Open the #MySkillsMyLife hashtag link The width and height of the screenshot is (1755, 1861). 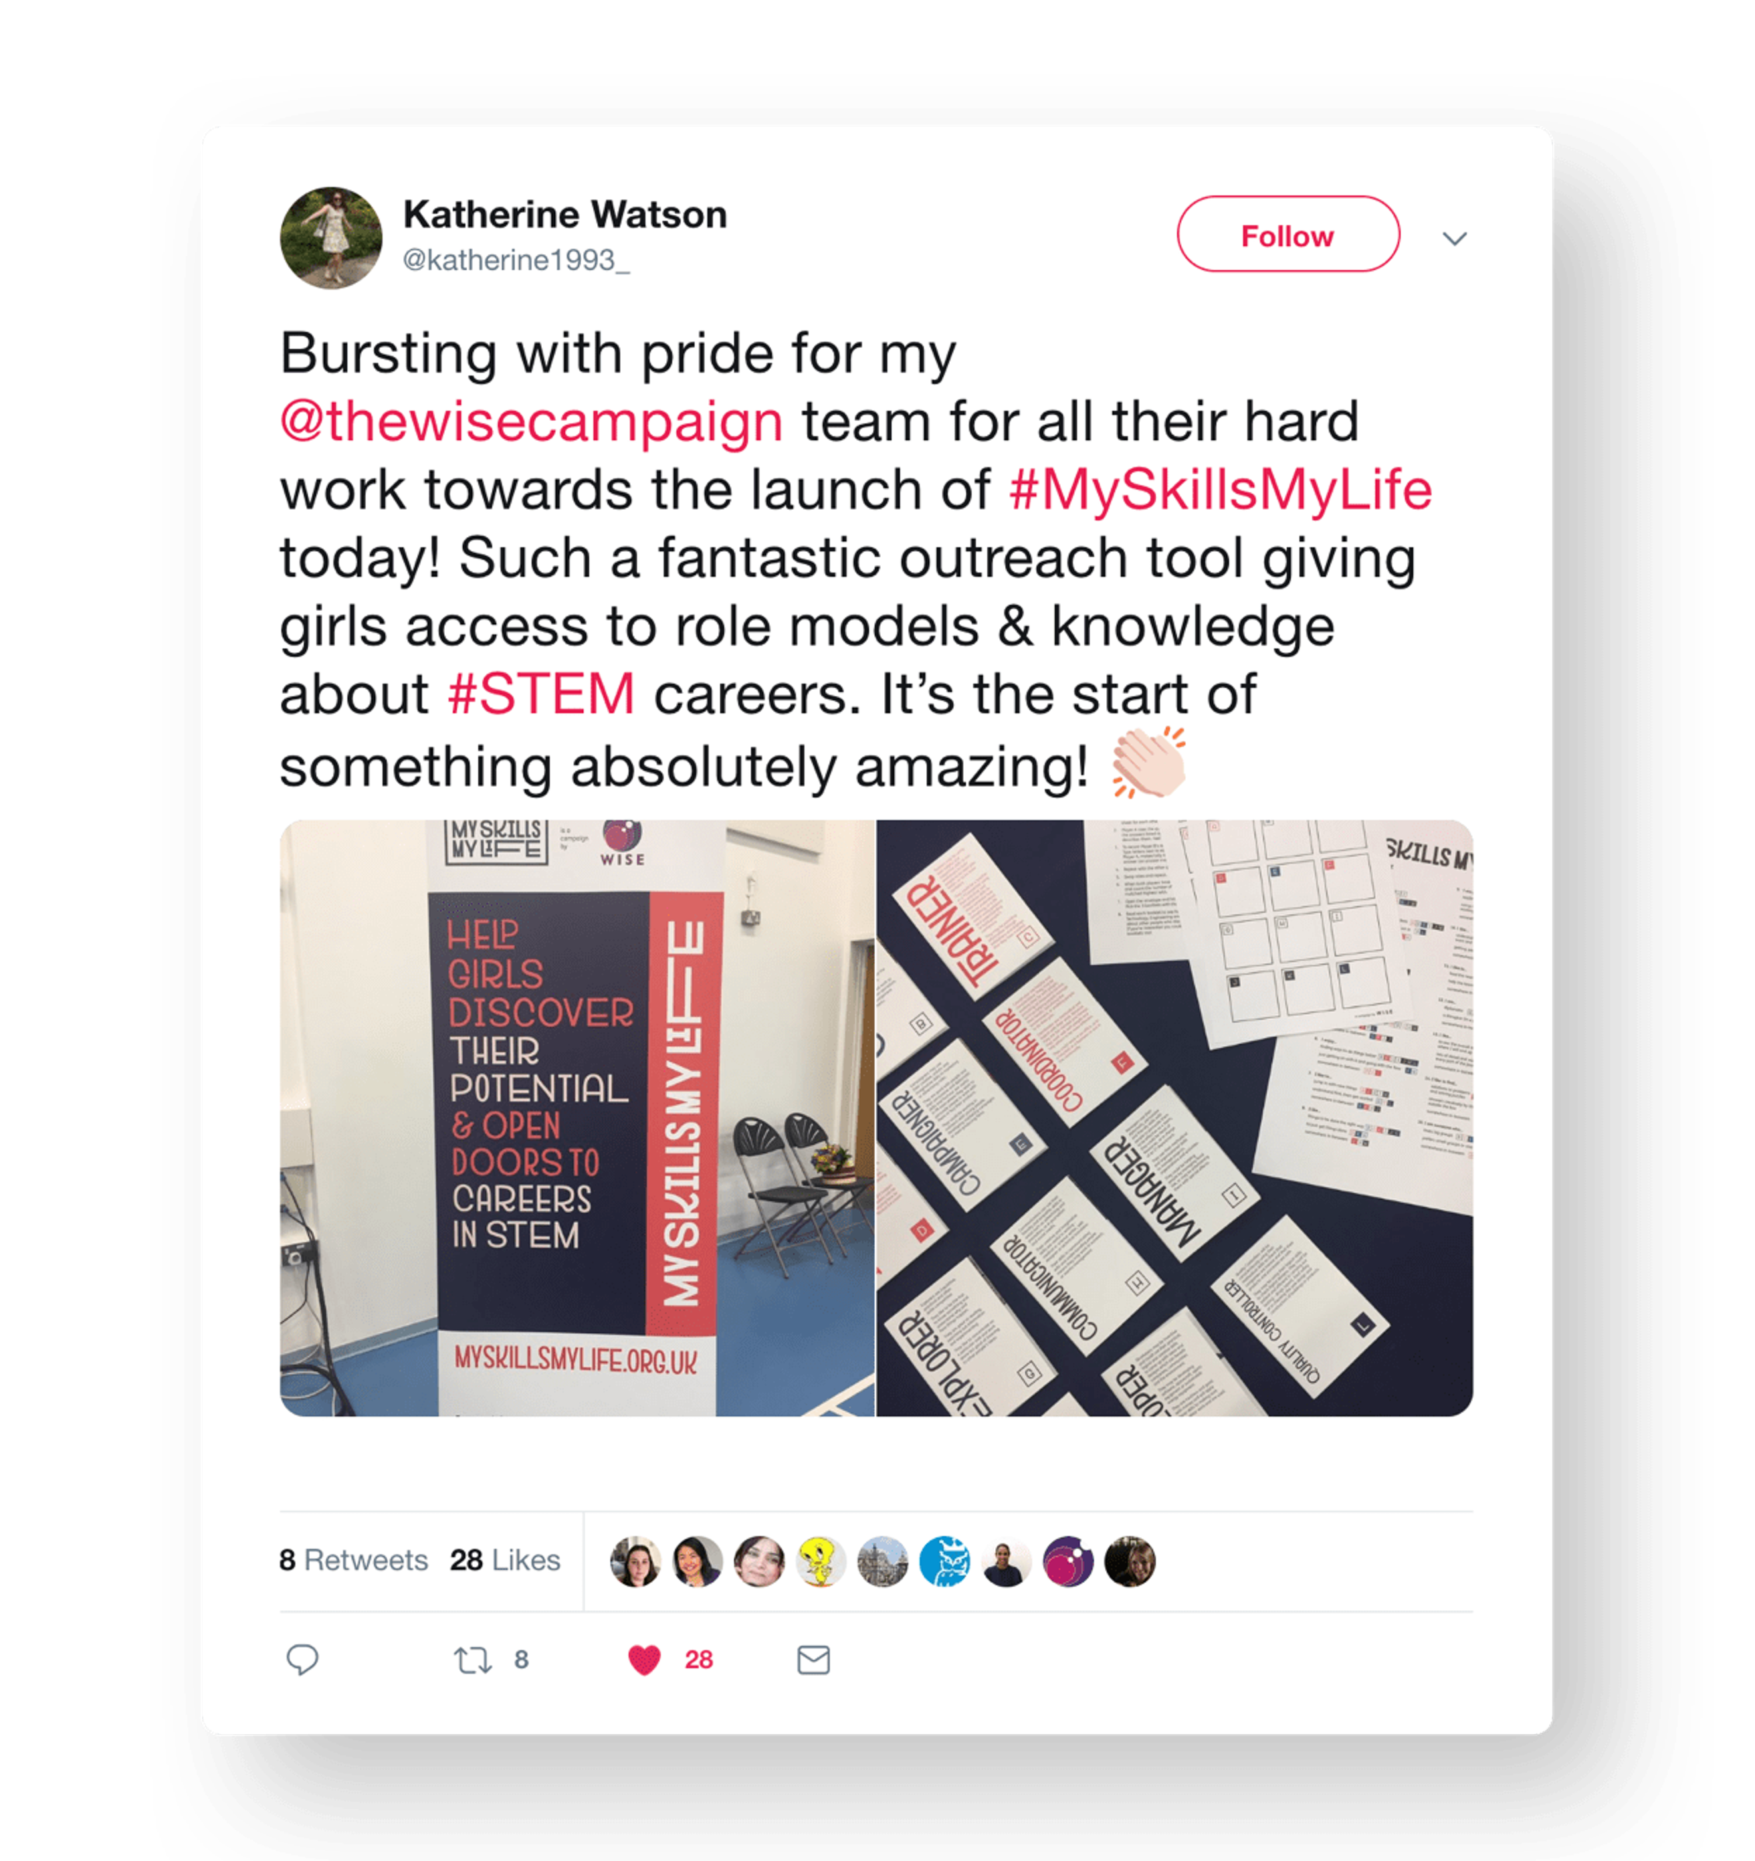point(1221,490)
